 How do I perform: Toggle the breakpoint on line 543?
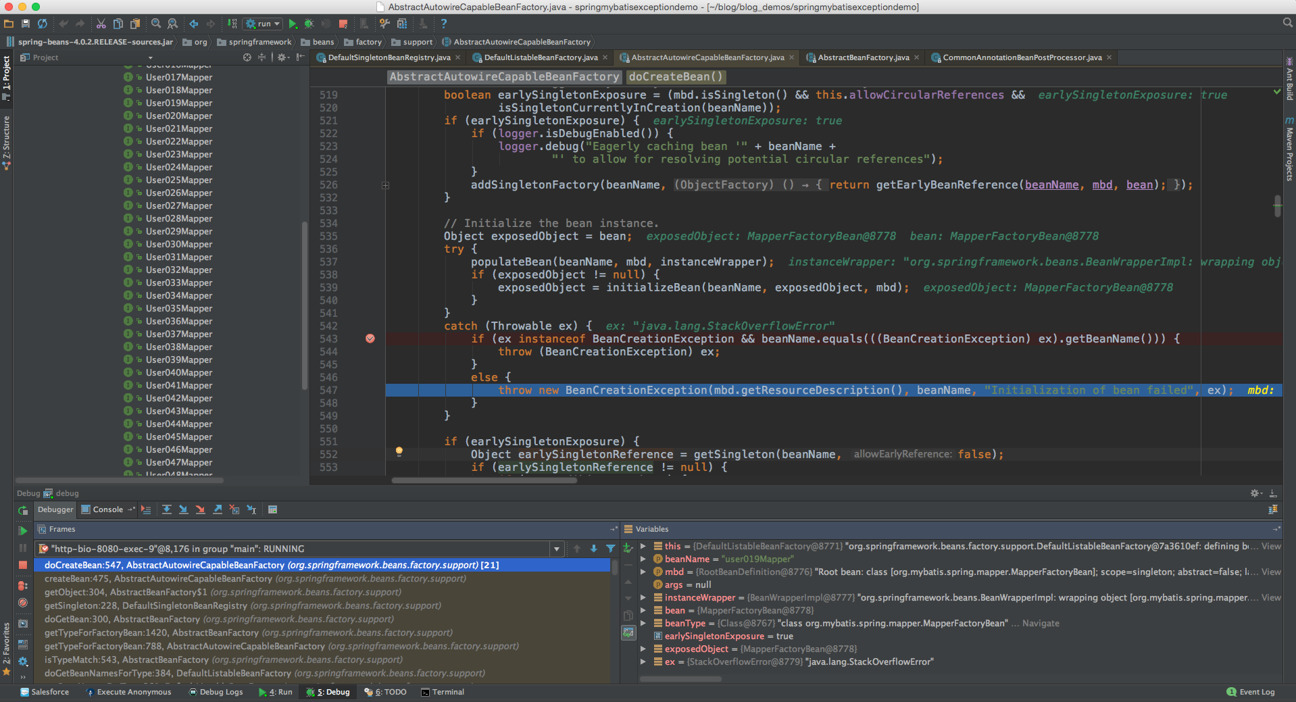(370, 339)
